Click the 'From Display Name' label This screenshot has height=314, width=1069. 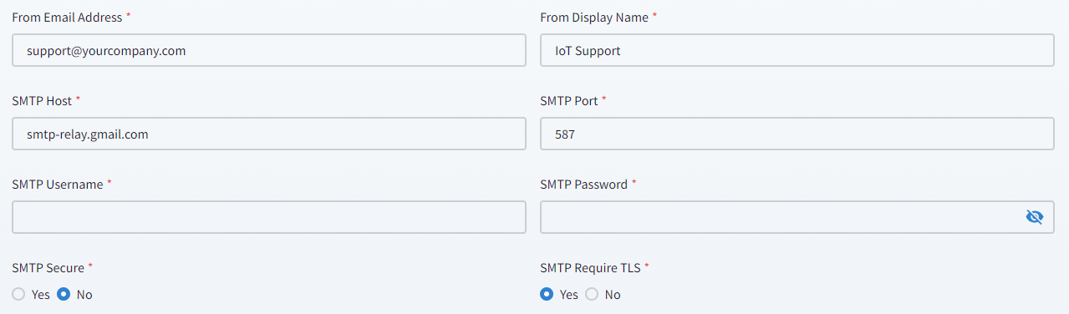tap(595, 17)
